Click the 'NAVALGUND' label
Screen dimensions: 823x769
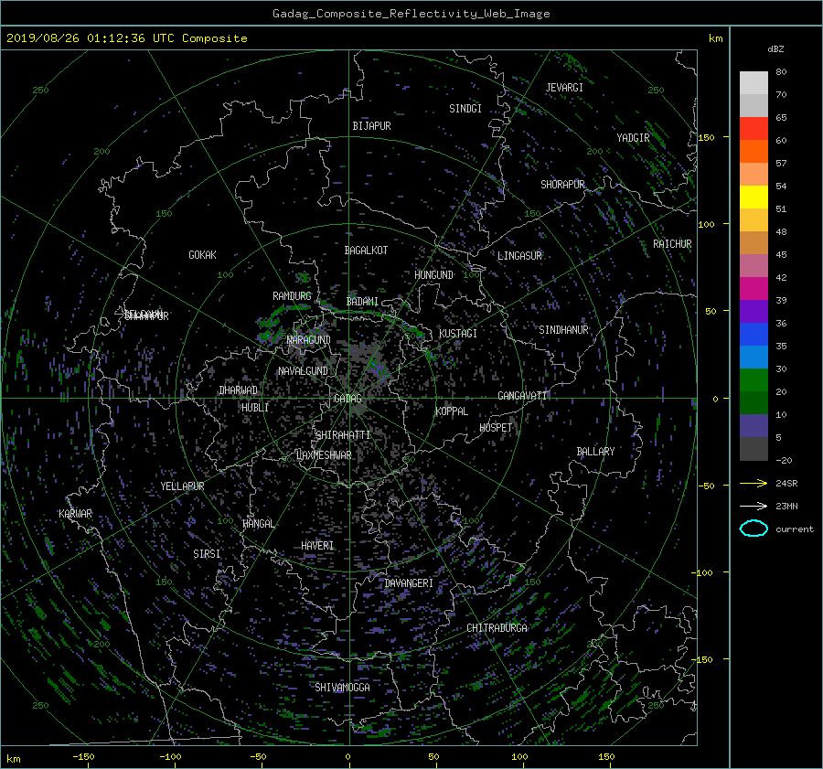point(303,371)
